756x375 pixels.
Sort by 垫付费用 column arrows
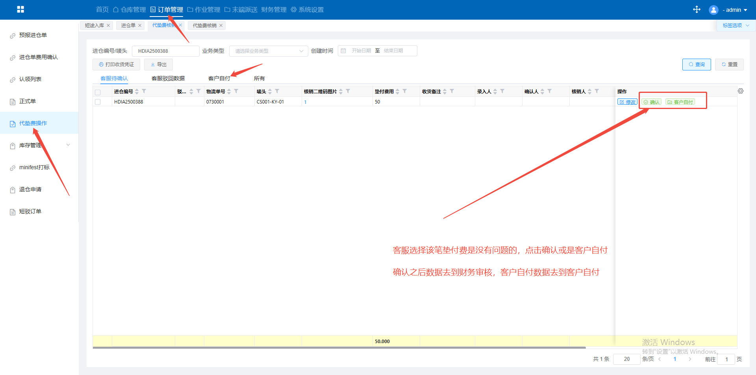pyautogui.click(x=398, y=91)
